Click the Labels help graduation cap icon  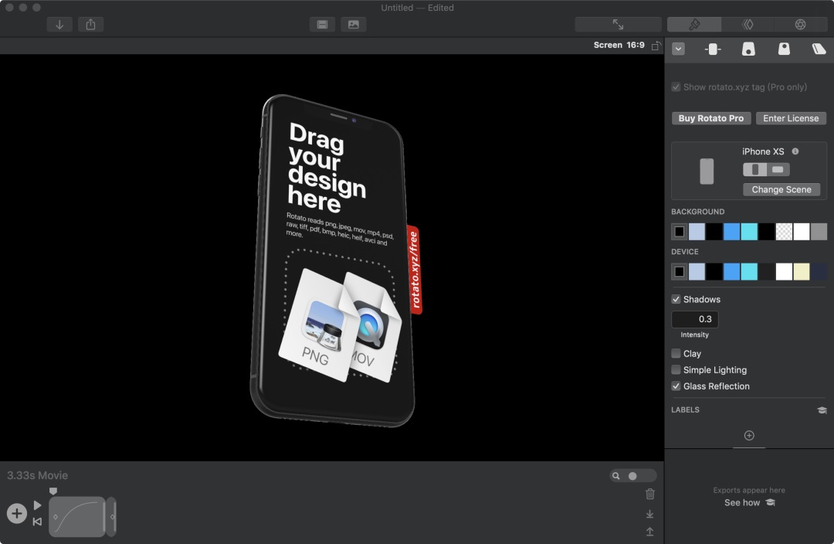pyautogui.click(x=822, y=410)
